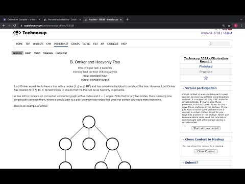Click the Clone Contest button
This screenshot has width=245, height=184.
pos(206,151)
